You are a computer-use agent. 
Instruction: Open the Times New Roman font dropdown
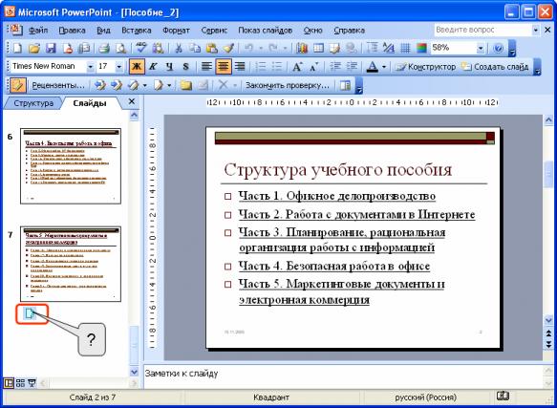pyautogui.click(x=90, y=67)
